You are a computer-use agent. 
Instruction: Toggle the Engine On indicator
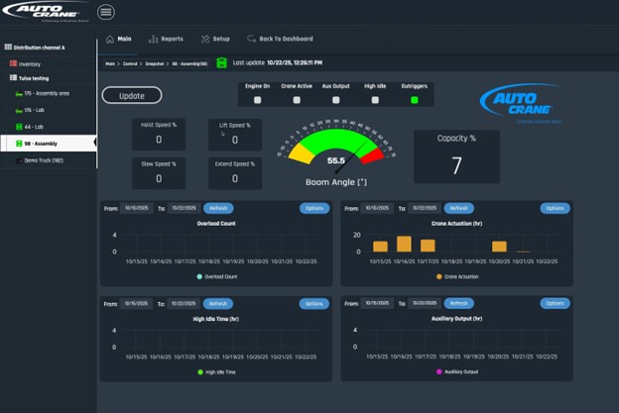click(257, 100)
